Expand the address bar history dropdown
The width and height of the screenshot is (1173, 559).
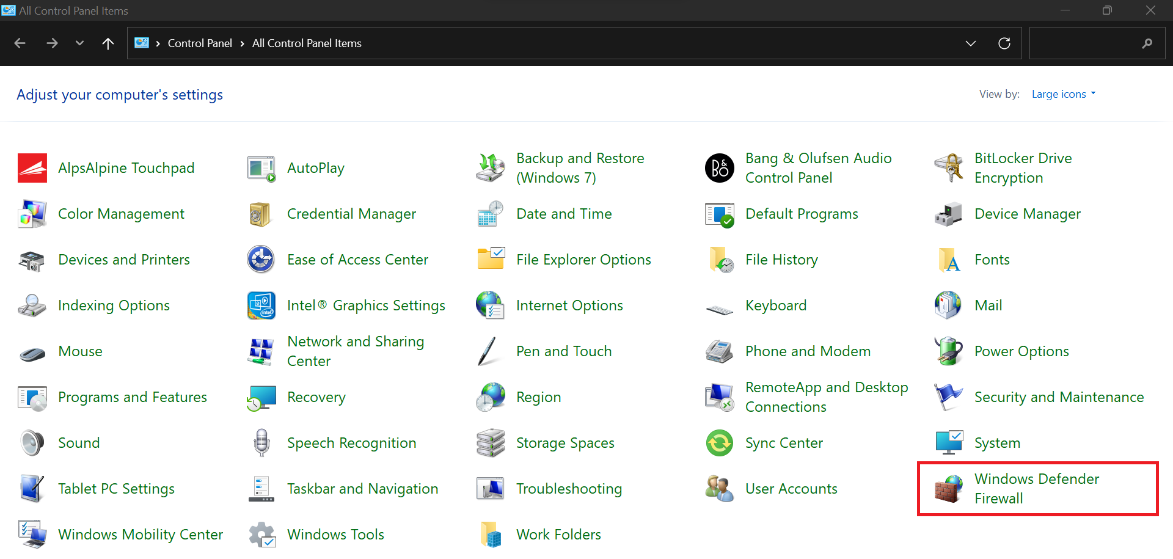(970, 43)
